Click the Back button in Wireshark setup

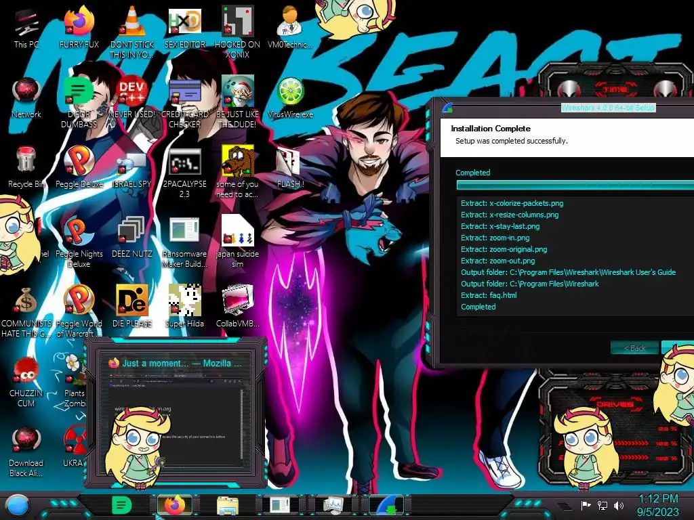coord(634,348)
